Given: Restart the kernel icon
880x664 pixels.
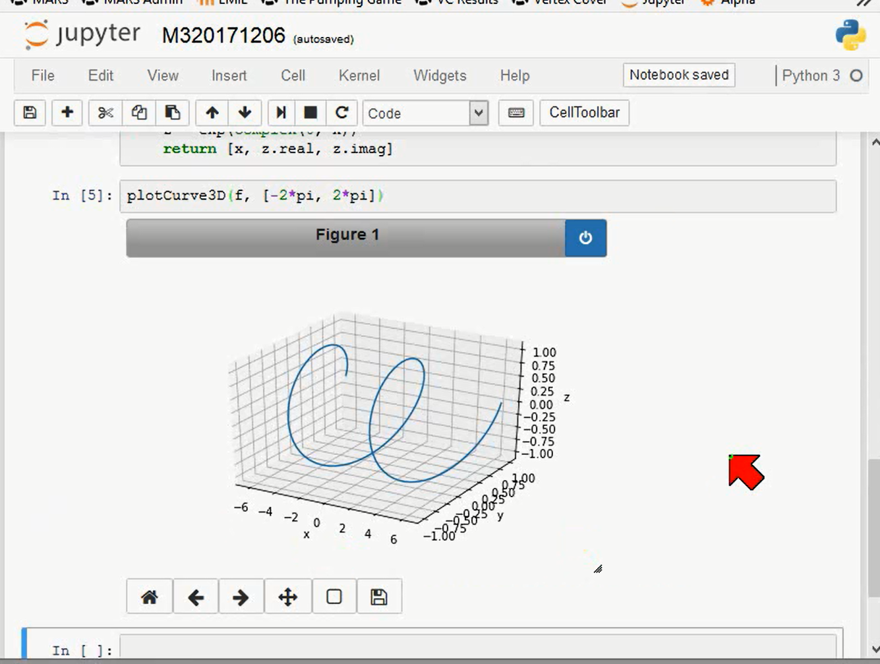Looking at the screenshot, I should pos(341,113).
